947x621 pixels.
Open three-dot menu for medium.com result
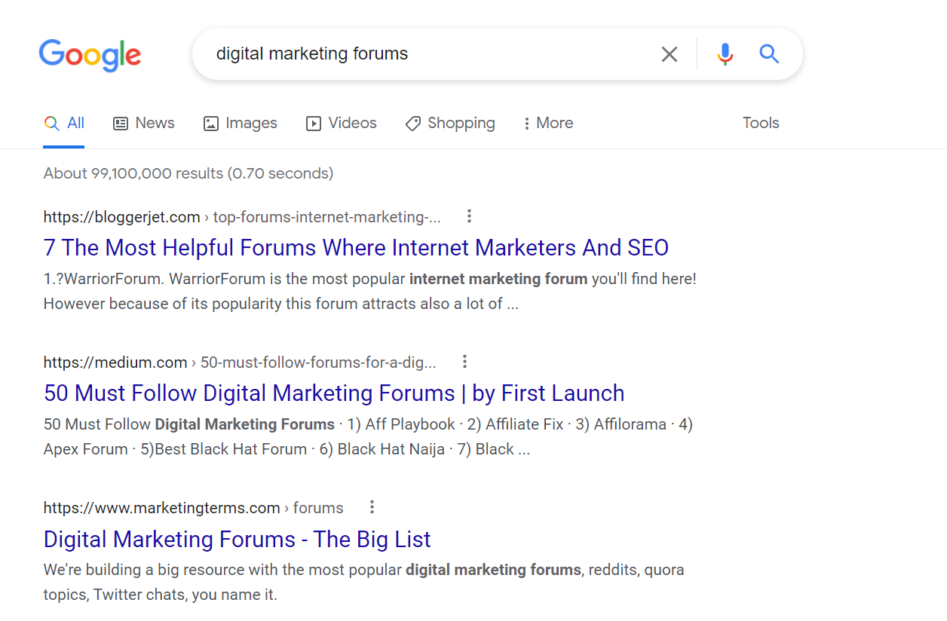[464, 362]
